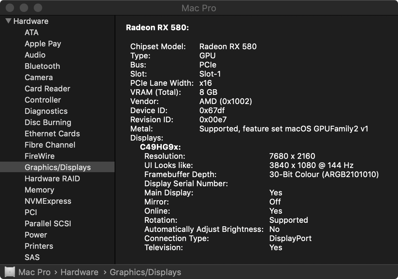Select Audio in the sidebar
This screenshot has height=279, width=398.
(35, 55)
